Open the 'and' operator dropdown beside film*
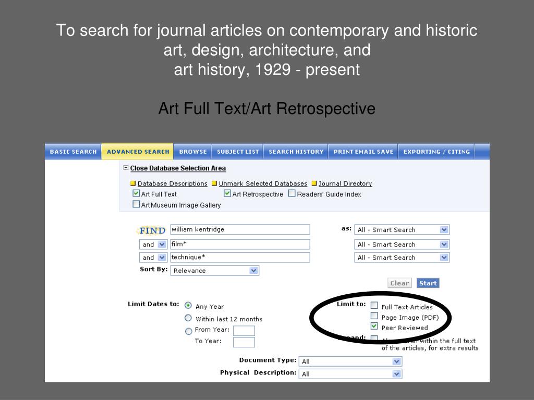Image resolution: width=534 pixels, height=400 pixels. point(153,244)
